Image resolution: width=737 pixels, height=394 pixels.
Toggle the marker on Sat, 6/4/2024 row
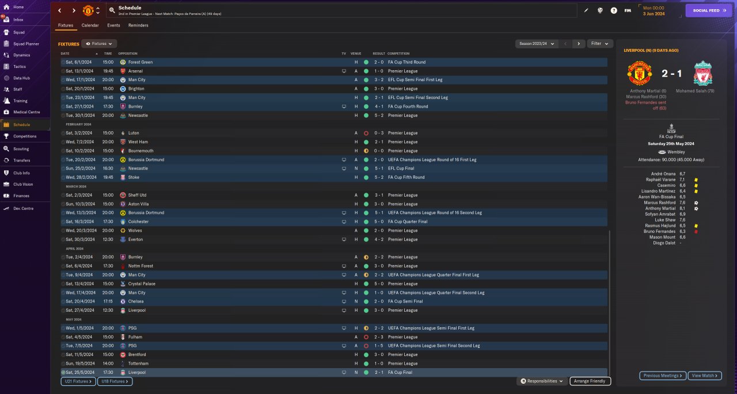[63, 266]
